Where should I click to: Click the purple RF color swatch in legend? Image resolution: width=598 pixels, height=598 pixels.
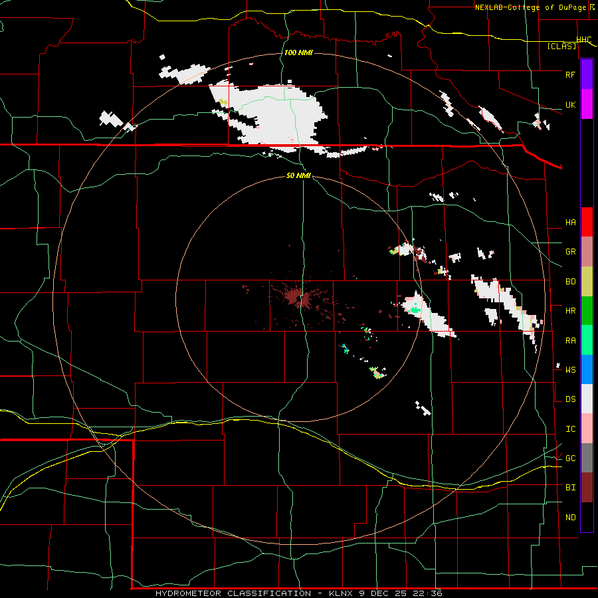click(587, 74)
